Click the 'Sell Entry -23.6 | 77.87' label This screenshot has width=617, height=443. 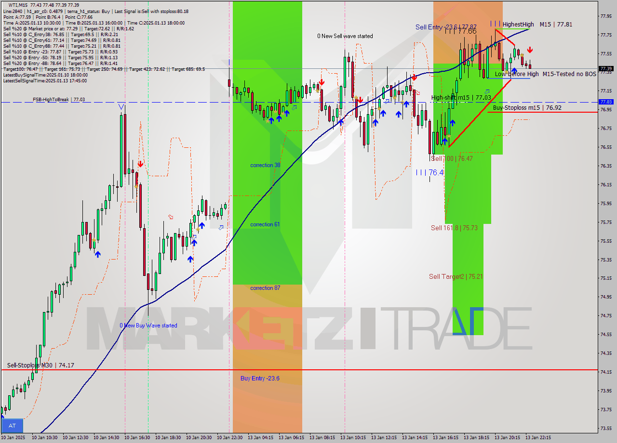[x=446, y=27]
